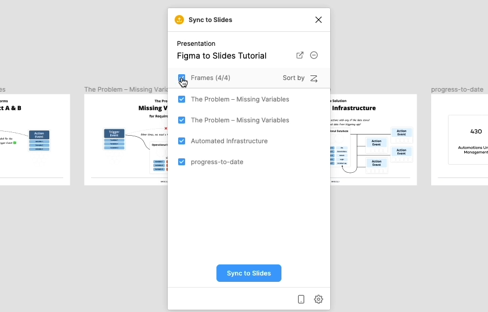488x312 pixels.
Task: Click the Sort by label
Action: [x=294, y=78]
